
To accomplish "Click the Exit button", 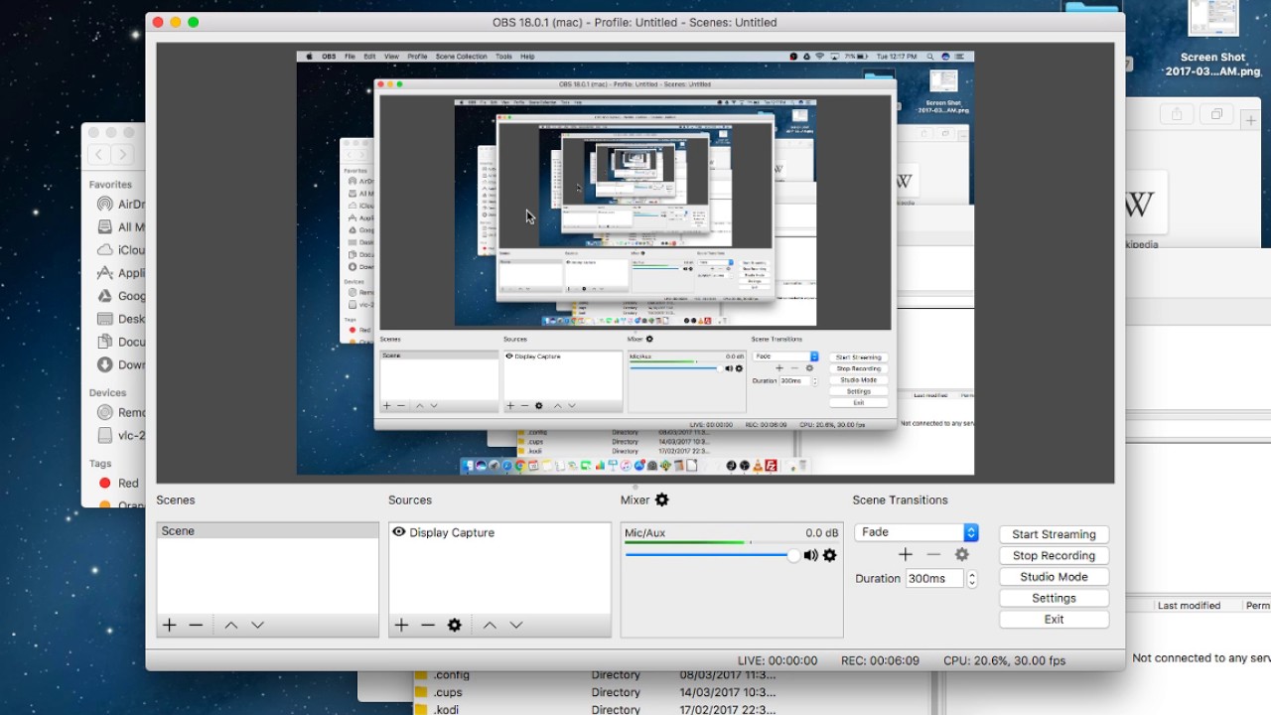I will [x=1054, y=620].
